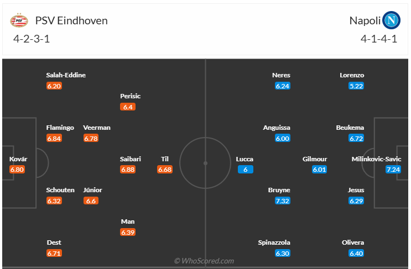The width and height of the screenshot is (411, 269).
Task: Click player name Salah-Eddine
Action: 66,75
